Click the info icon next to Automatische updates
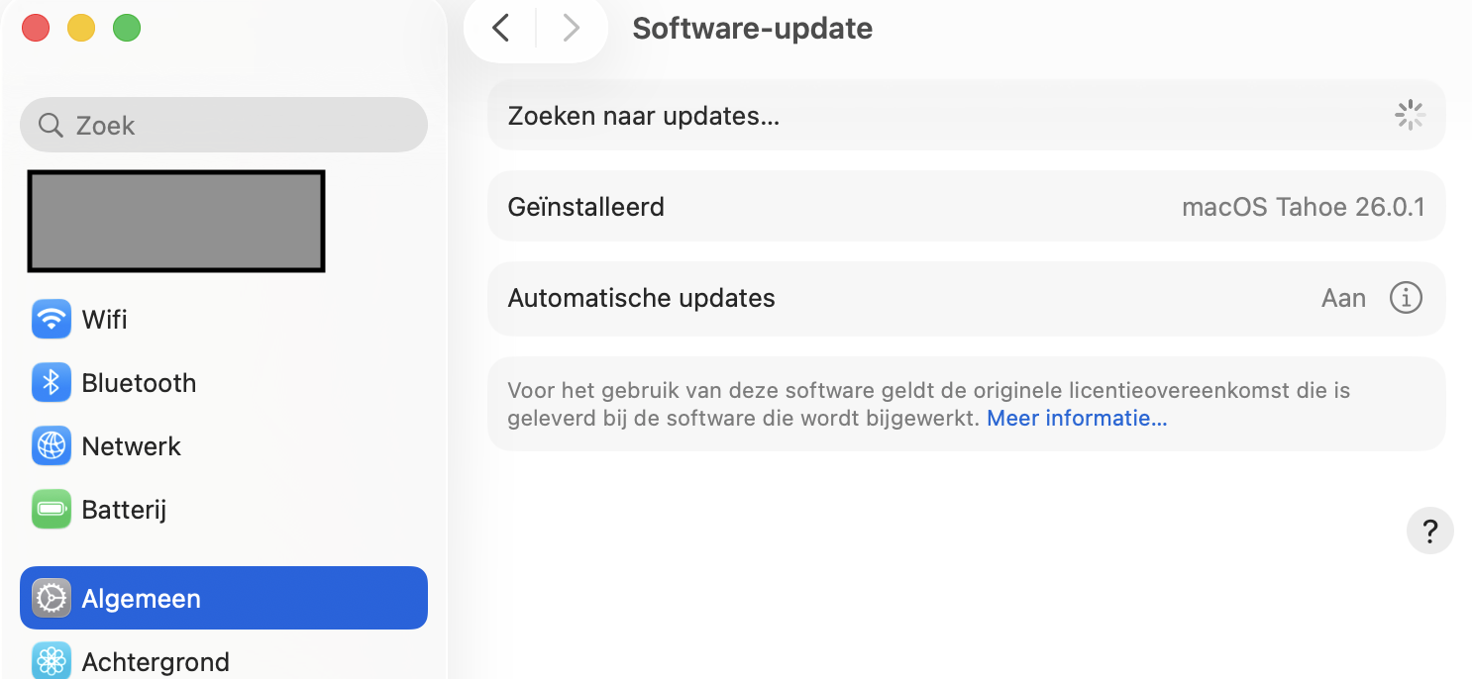1472x679 pixels. 1406,298
